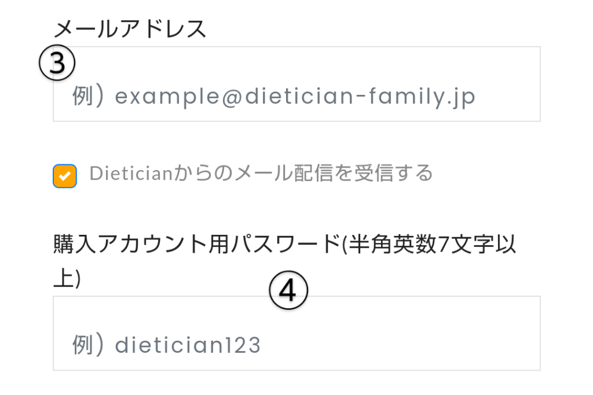This screenshot has height=395, width=593.
Task: Click the "上)" text on the second label line
Action: click(x=67, y=279)
